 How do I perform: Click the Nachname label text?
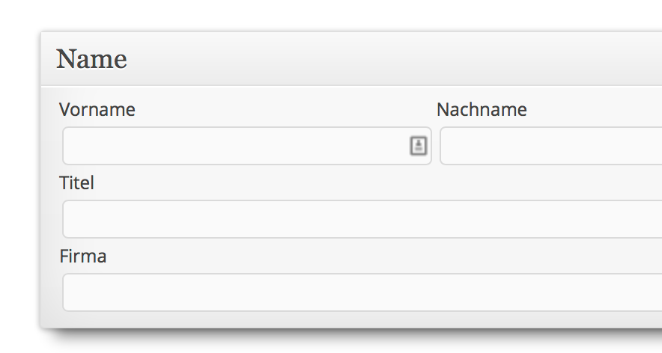point(482,110)
